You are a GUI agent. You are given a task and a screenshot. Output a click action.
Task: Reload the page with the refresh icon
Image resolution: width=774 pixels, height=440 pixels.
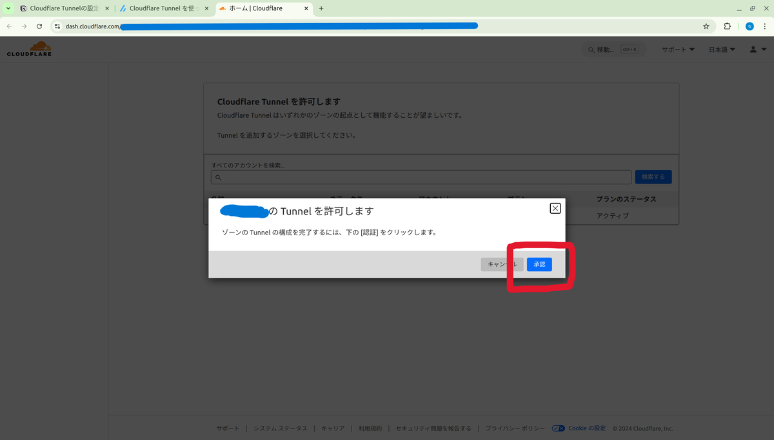(39, 26)
